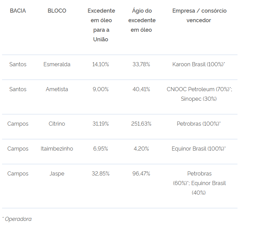Select the Sinopec (30%) text
Image resolution: width=258 pixels, height=225 pixels.
click(x=199, y=99)
